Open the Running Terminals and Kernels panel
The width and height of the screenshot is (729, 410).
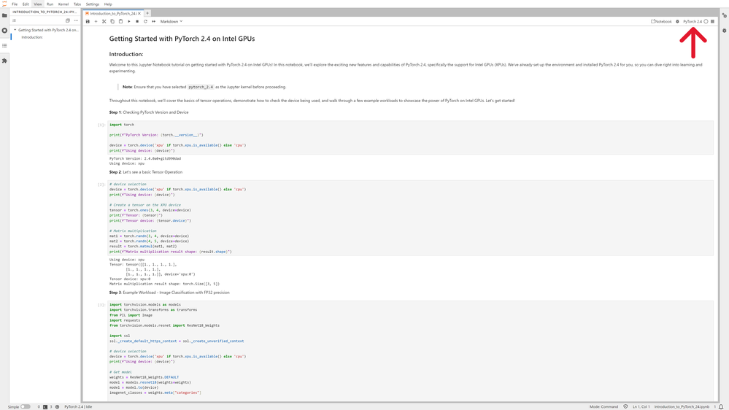click(4, 31)
